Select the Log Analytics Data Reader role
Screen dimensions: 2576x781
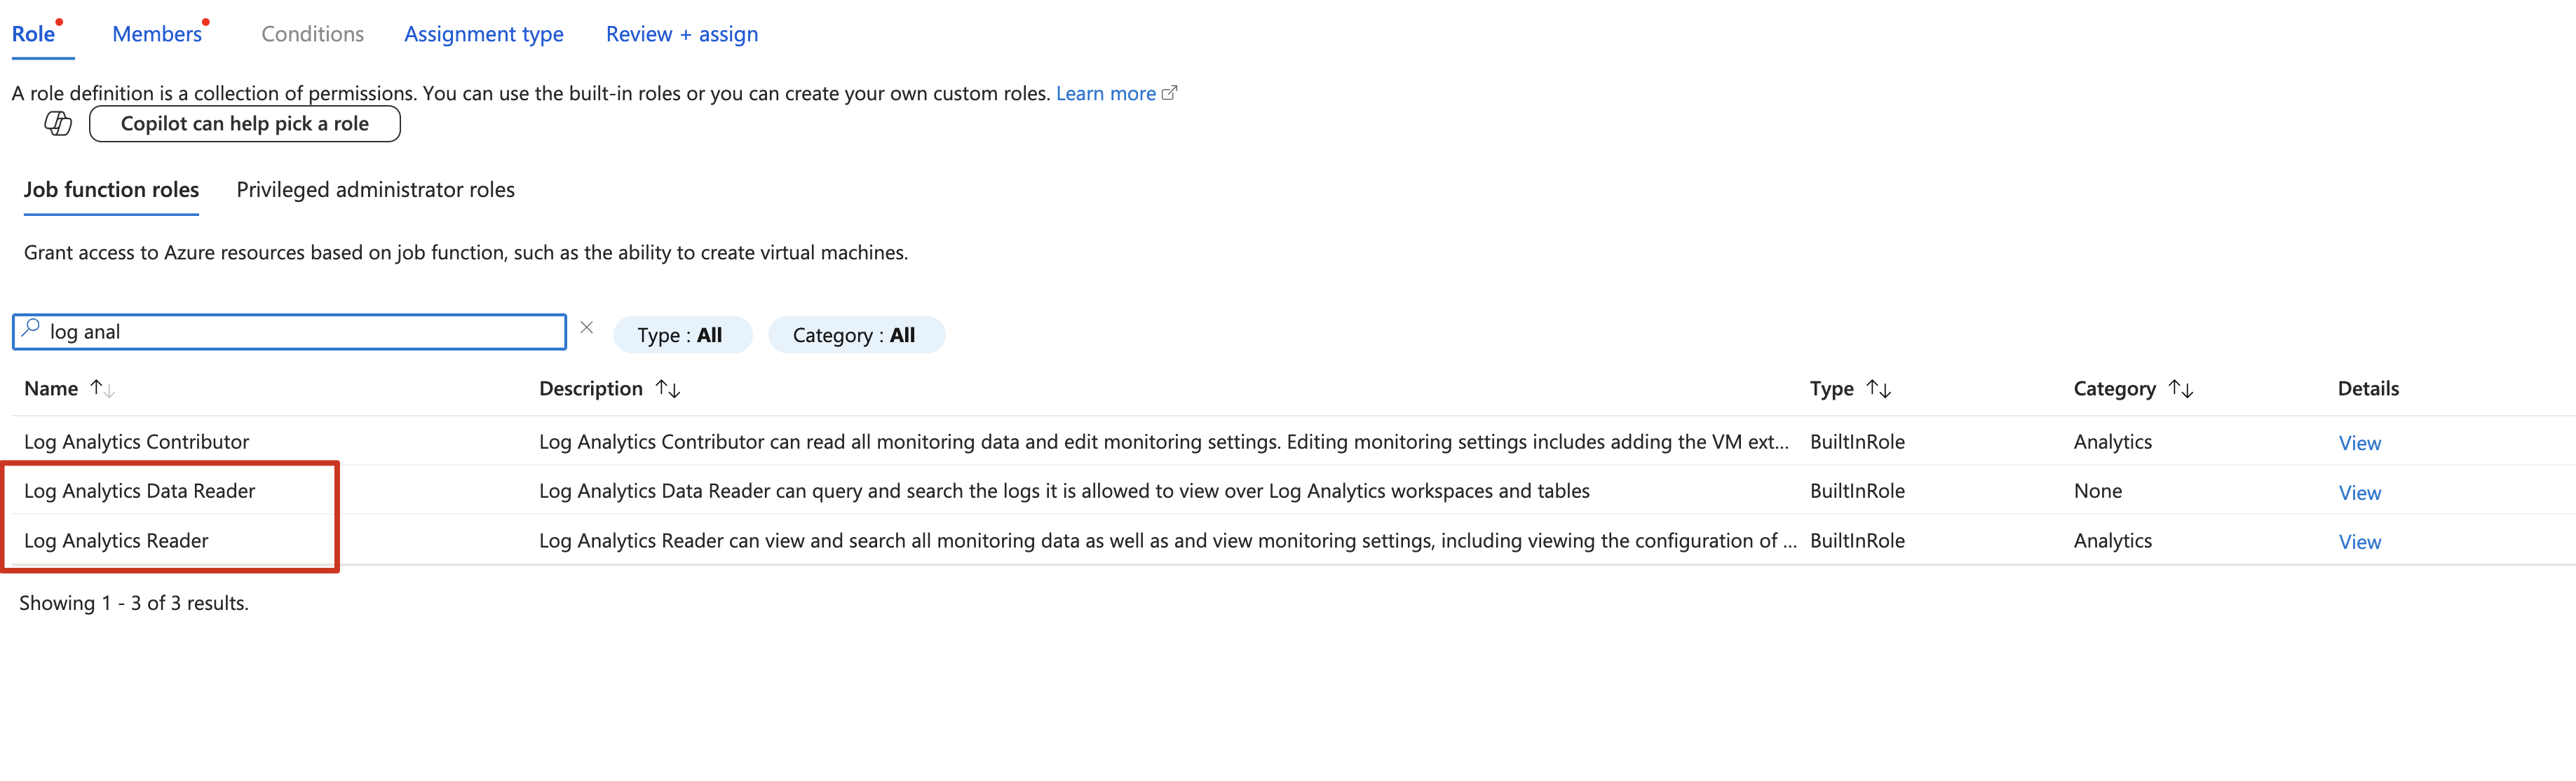point(140,491)
